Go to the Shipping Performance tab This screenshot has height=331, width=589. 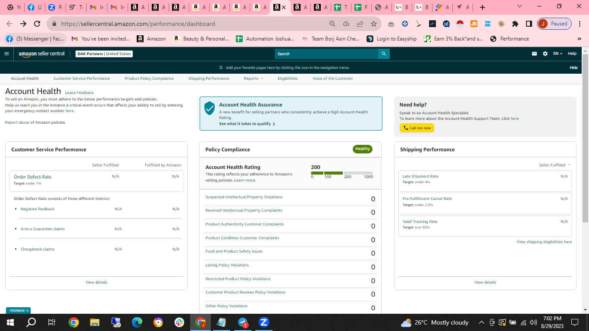tap(209, 78)
